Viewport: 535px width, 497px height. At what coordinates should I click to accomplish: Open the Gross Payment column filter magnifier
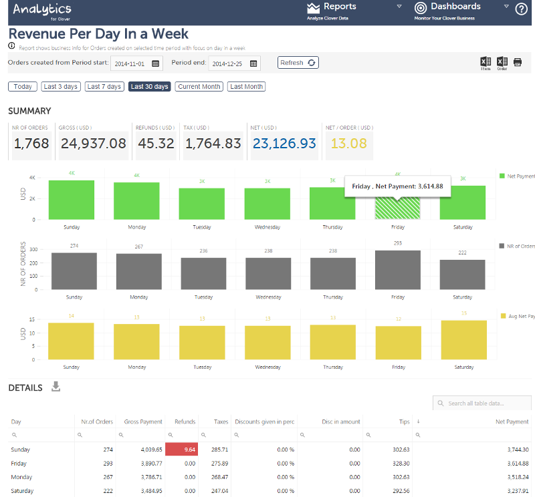click(120, 435)
